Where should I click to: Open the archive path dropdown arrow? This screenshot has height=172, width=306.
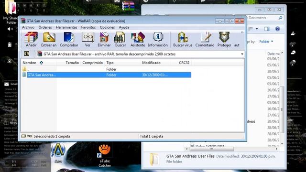242,54
